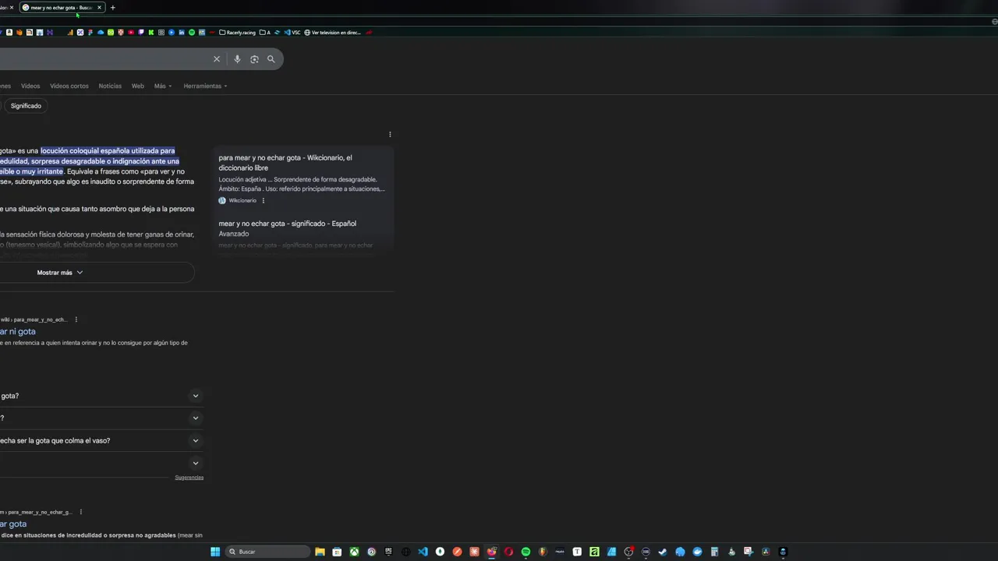Launch Steam from the taskbar
The height and width of the screenshot is (561, 998).
coord(663,552)
